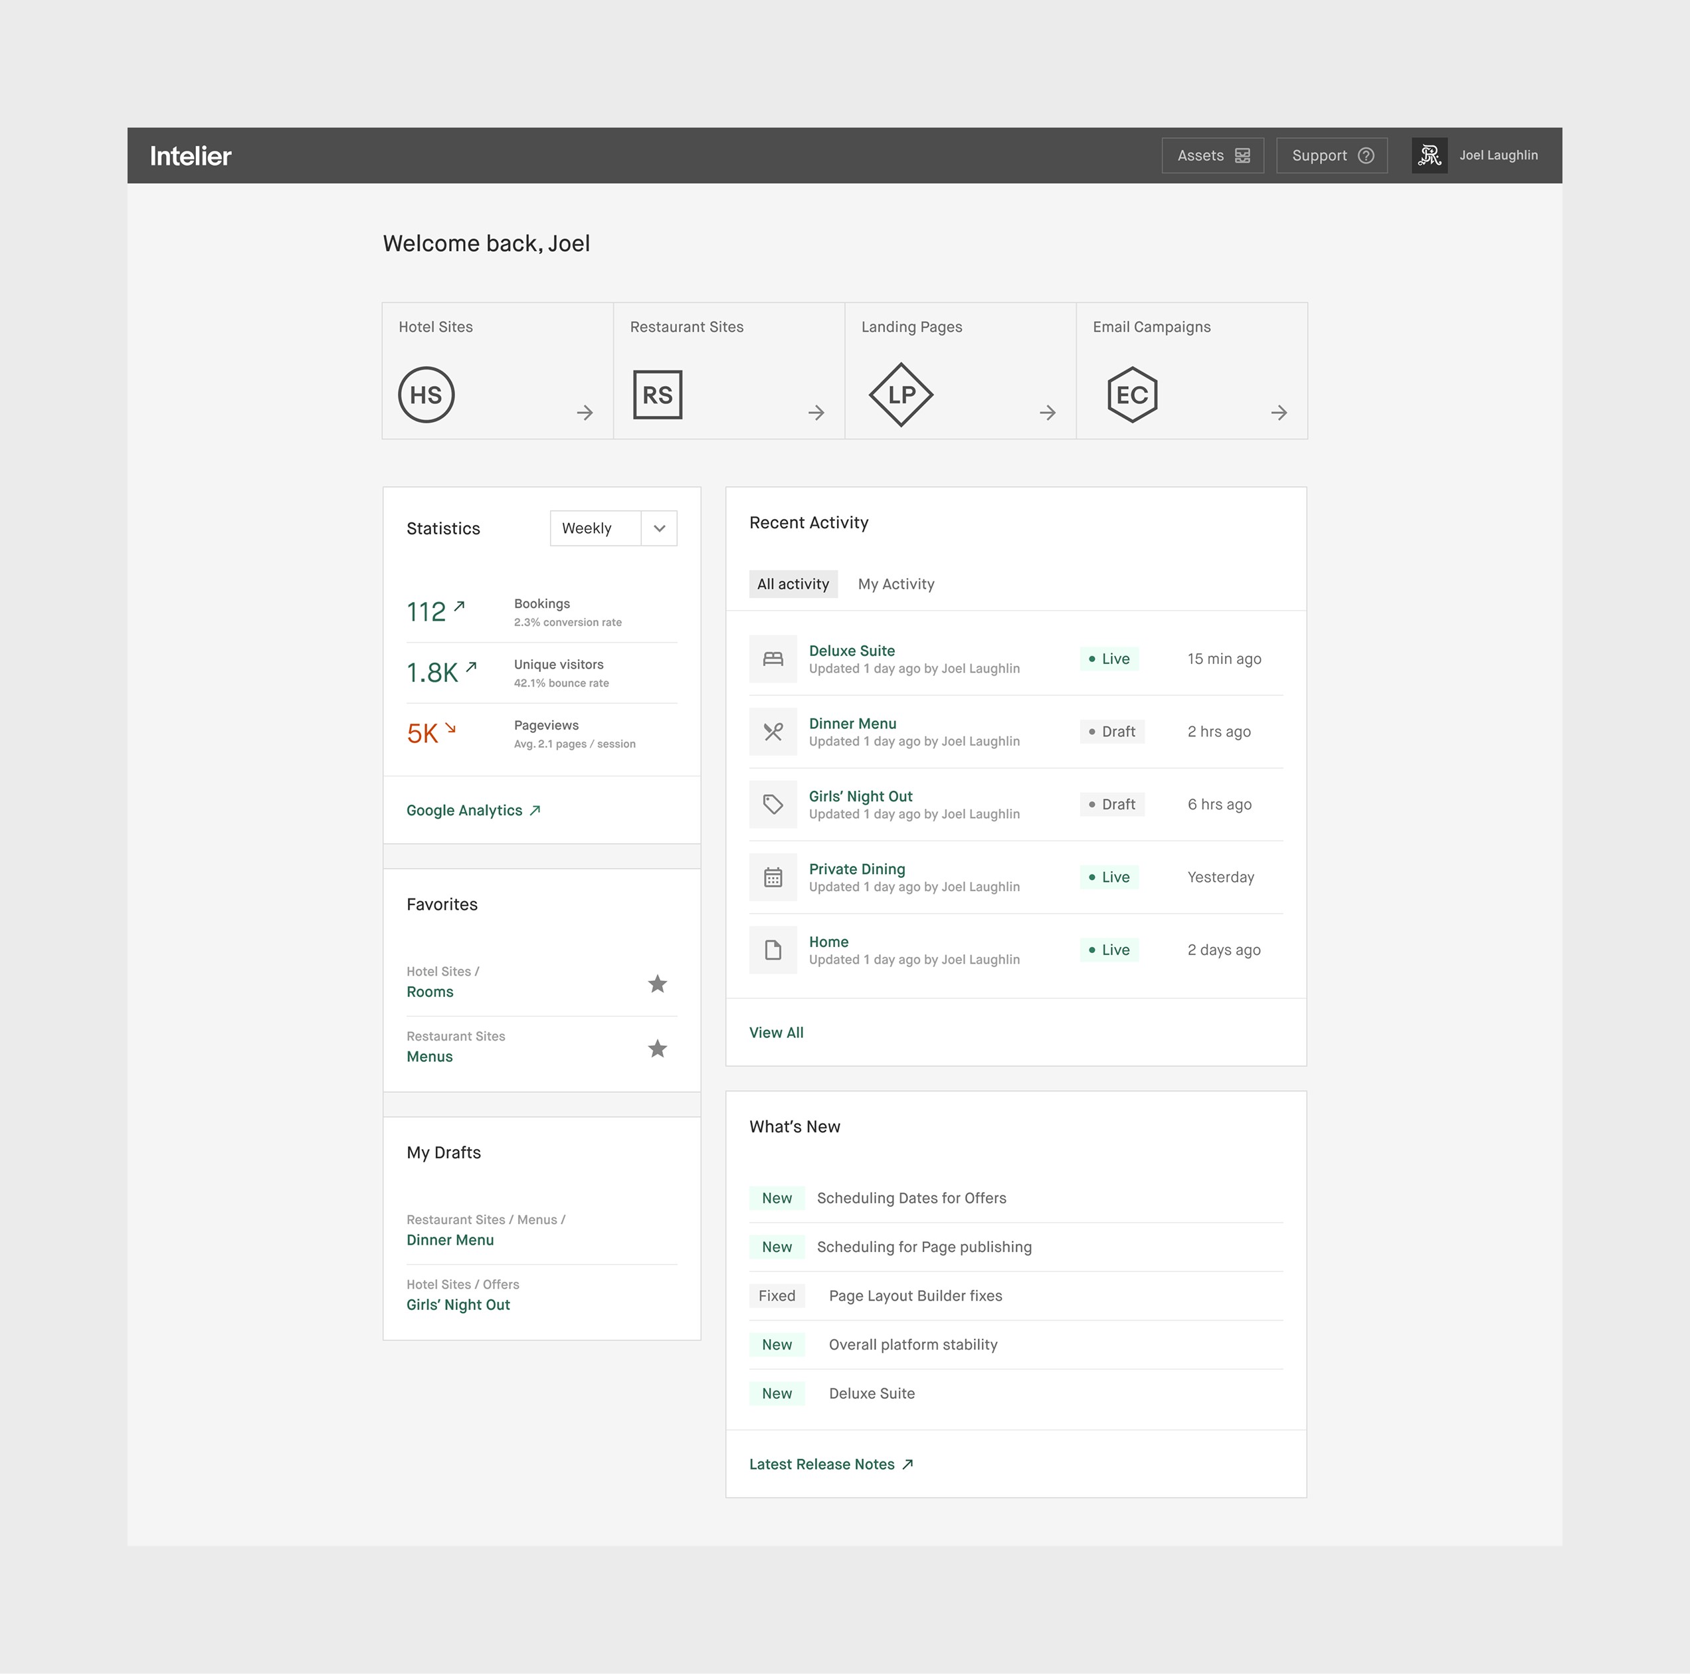
Task: Unfavorite Rooms by clicking its star
Action: tap(657, 984)
